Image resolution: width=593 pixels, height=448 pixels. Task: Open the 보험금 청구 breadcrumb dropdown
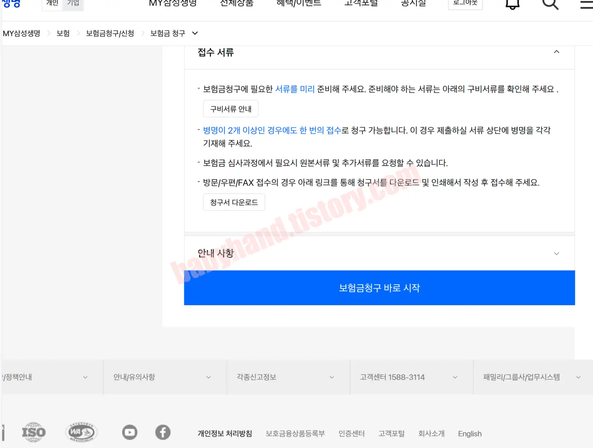[195, 33]
